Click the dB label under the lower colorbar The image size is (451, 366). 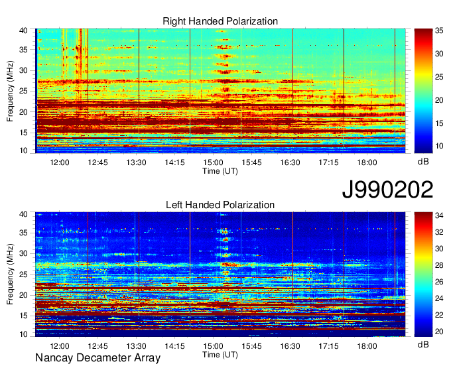tap(423, 345)
